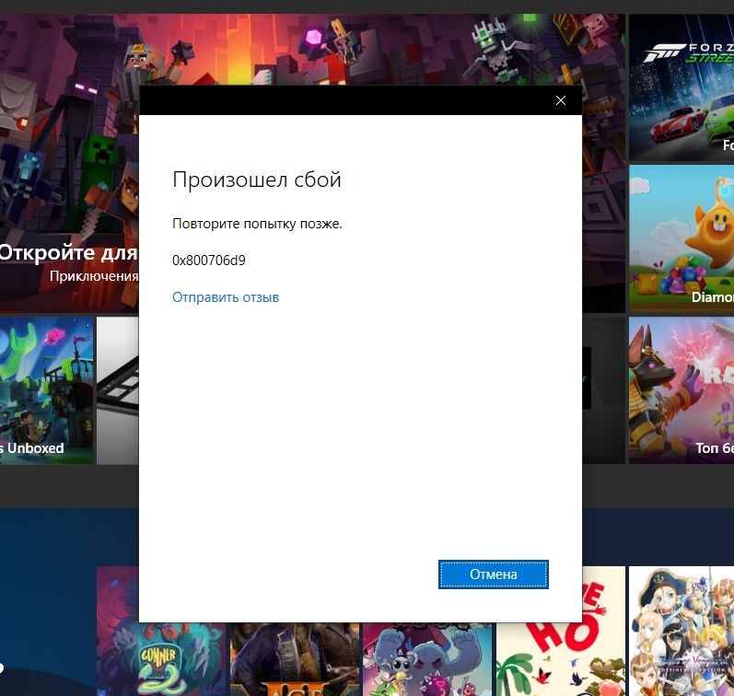Image resolution: width=734 pixels, height=696 pixels.
Task: Open the dark pirate game thumbnail
Action: 295,659
